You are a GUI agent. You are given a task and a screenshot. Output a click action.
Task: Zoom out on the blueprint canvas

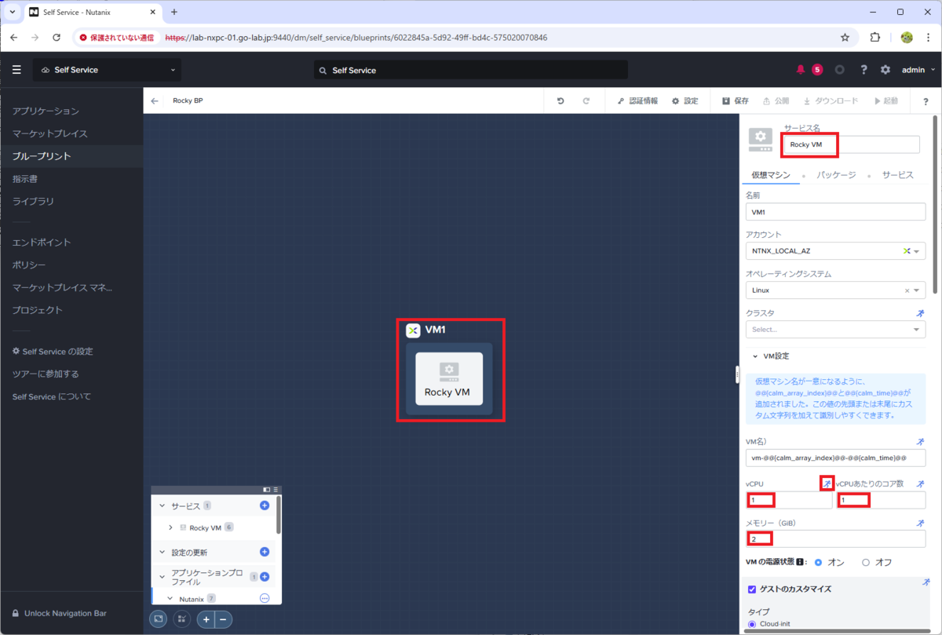224,619
